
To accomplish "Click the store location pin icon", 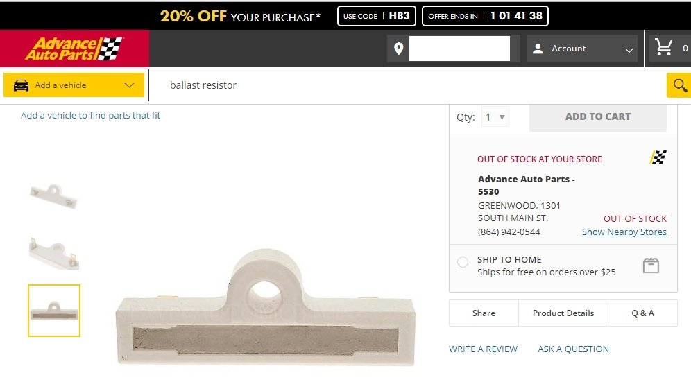I will pyautogui.click(x=398, y=49).
